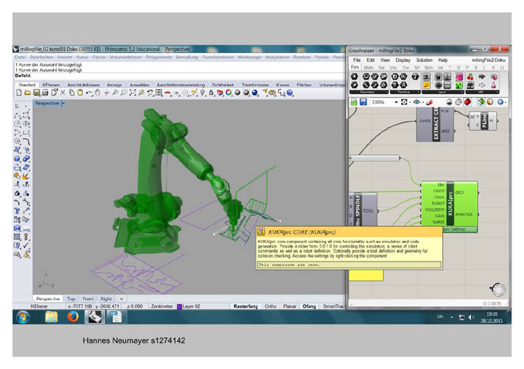Toggle selected-only preview green icon in Grasshopper
Viewport: 524px width, 369px height.
481,102
